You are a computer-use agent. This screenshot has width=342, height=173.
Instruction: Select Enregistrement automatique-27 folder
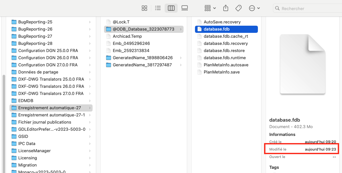point(51,108)
